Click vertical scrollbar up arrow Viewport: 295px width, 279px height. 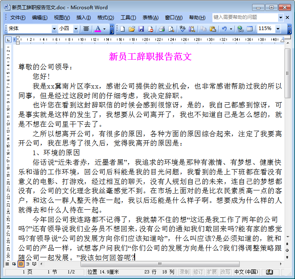288,43
